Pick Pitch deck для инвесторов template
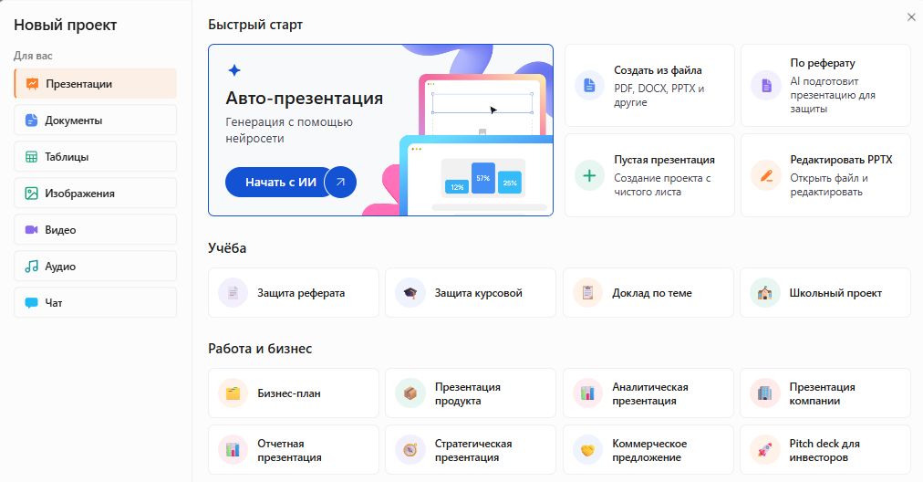The image size is (923, 482). [x=825, y=449]
